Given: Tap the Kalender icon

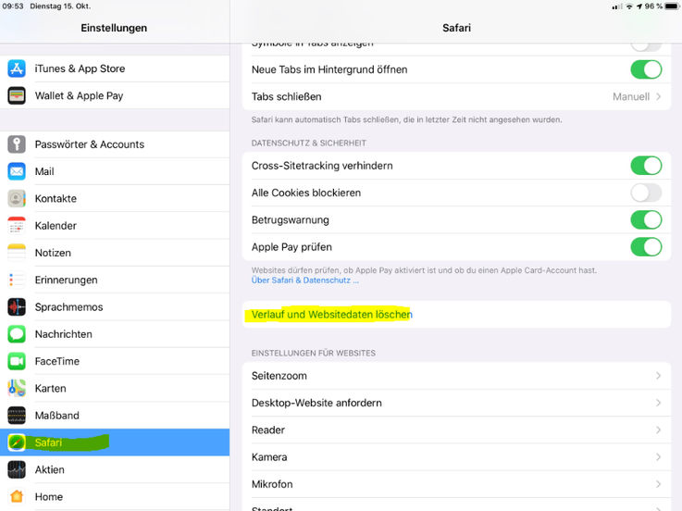Looking at the screenshot, I should [17, 226].
